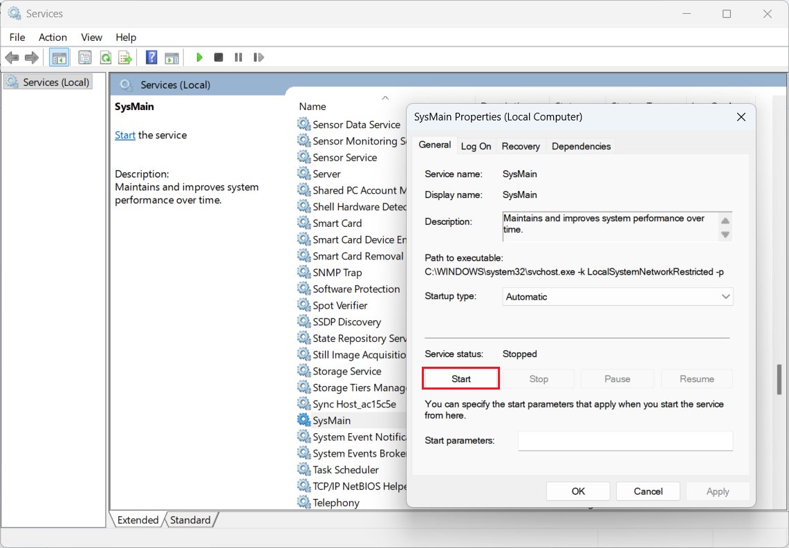Screen dimensions: 789x548
Task: Open Help via the question mark icon
Action: tap(151, 57)
